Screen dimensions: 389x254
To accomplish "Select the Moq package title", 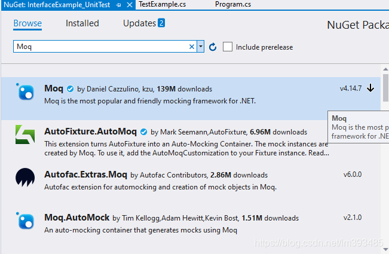I will click(x=54, y=88).
